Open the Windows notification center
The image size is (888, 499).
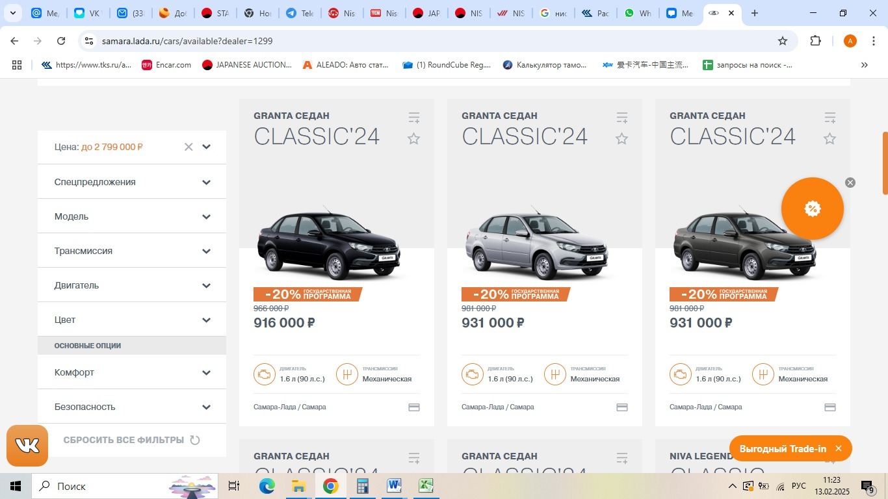tap(868, 486)
